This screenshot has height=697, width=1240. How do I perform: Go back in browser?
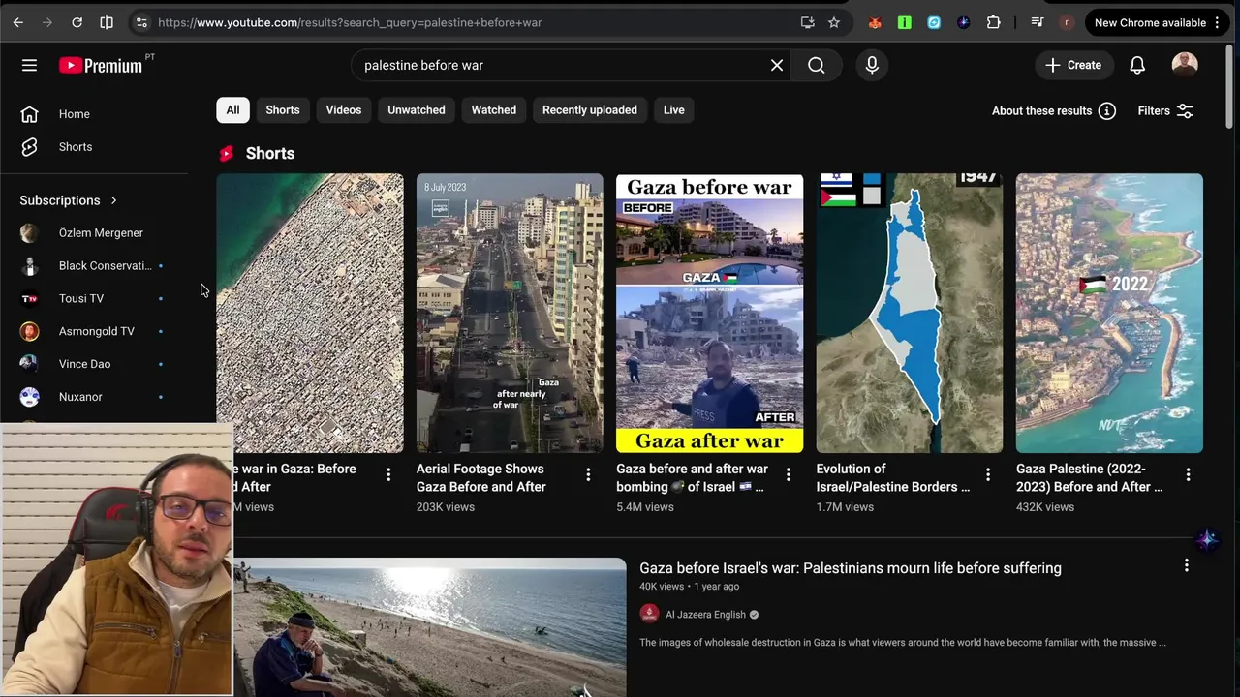pos(18,22)
